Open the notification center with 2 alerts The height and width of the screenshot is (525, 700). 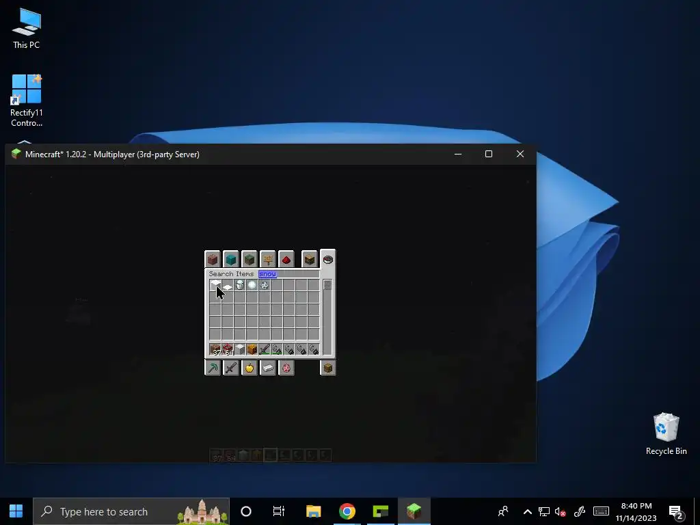[x=676, y=511]
